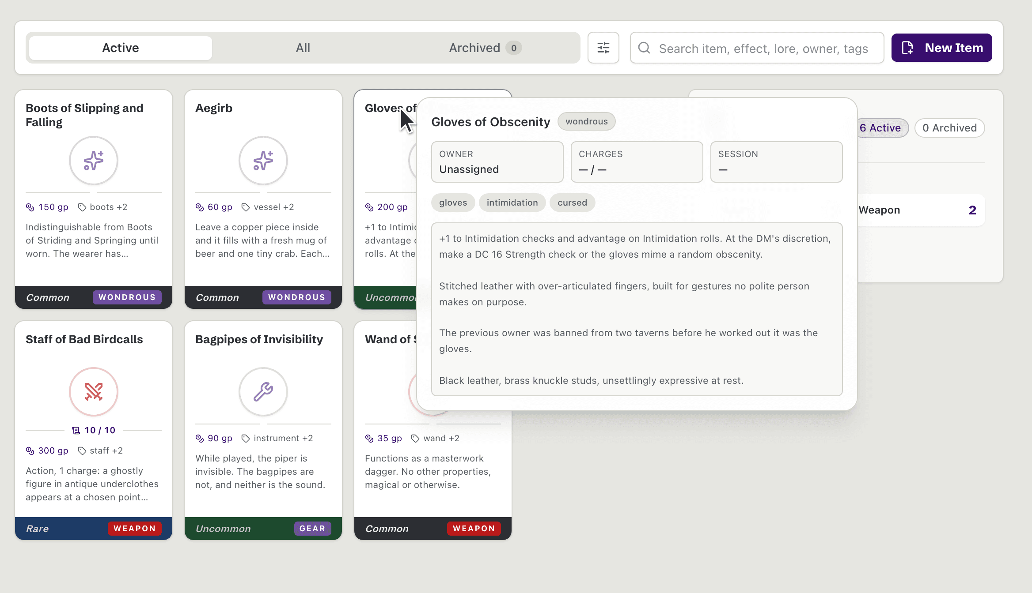Click the charges scroll icon beside 10 / 10

[x=76, y=430]
